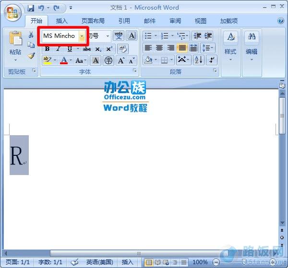Shrink font size with smaller A
This screenshot has width=288, height=268.
click(x=132, y=60)
